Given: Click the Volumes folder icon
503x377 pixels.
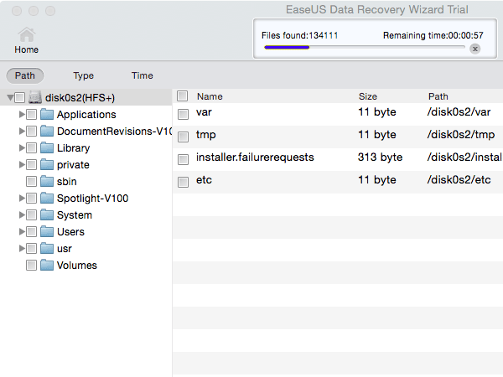Looking at the screenshot, I should pos(47,265).
